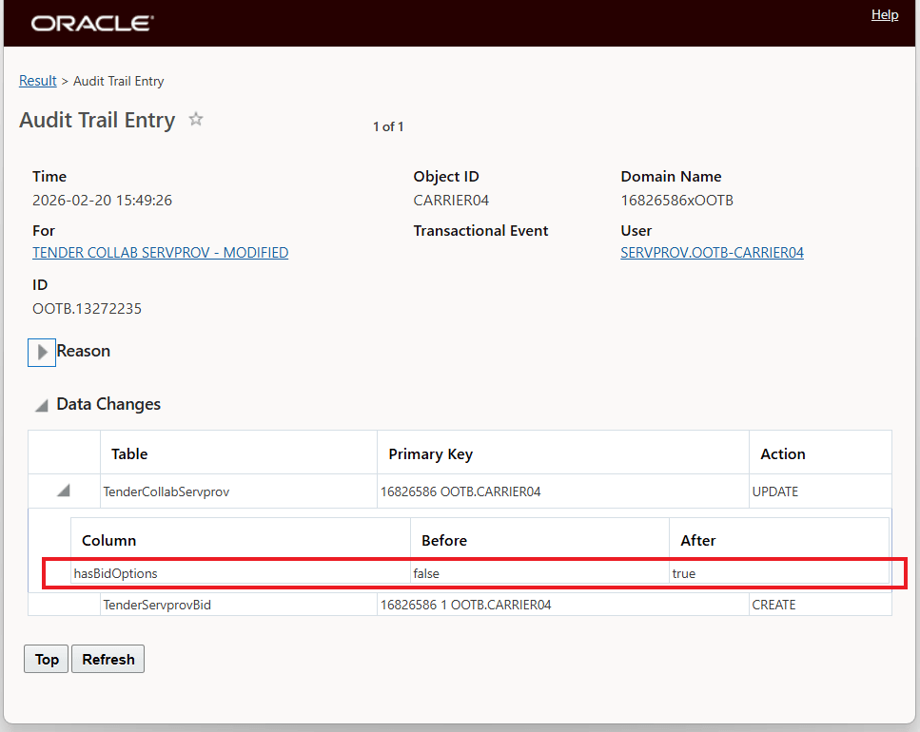
Task: Select the hasBidOptions column cell
Action: point(116,573)
